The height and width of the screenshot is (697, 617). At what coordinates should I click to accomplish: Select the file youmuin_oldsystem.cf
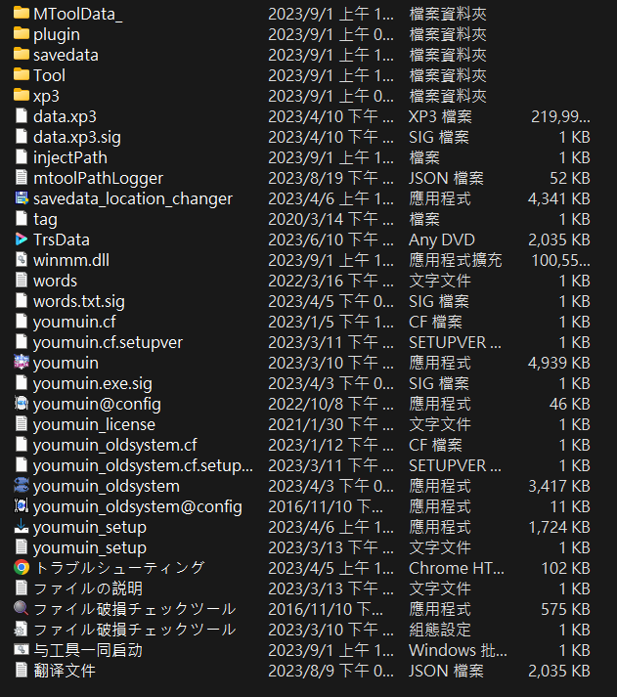[115, 445]
